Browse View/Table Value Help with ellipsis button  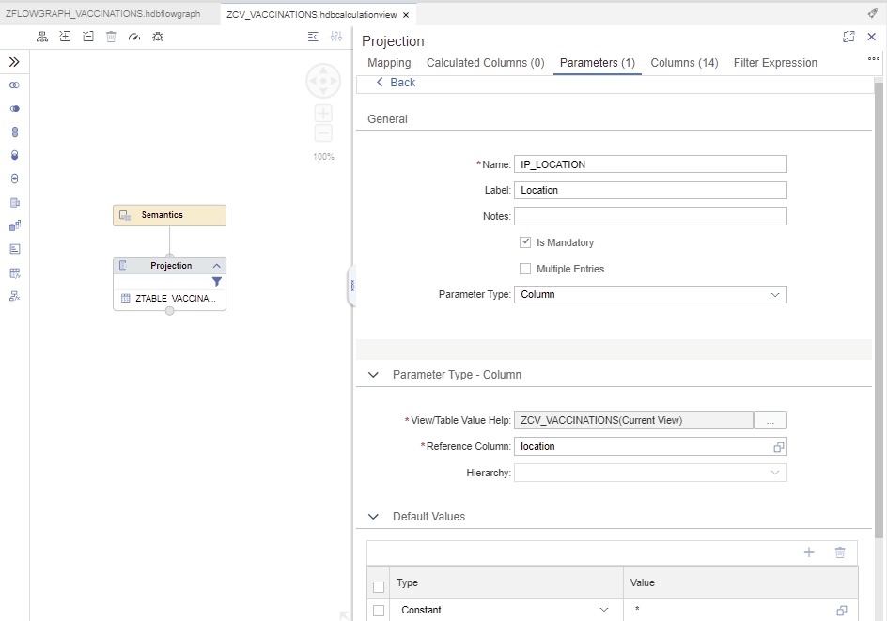pyautogui.click(x=770, y=420)
